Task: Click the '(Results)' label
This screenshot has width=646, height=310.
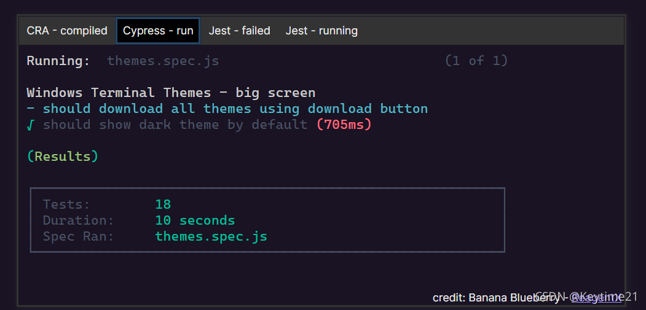Action: 63,157
